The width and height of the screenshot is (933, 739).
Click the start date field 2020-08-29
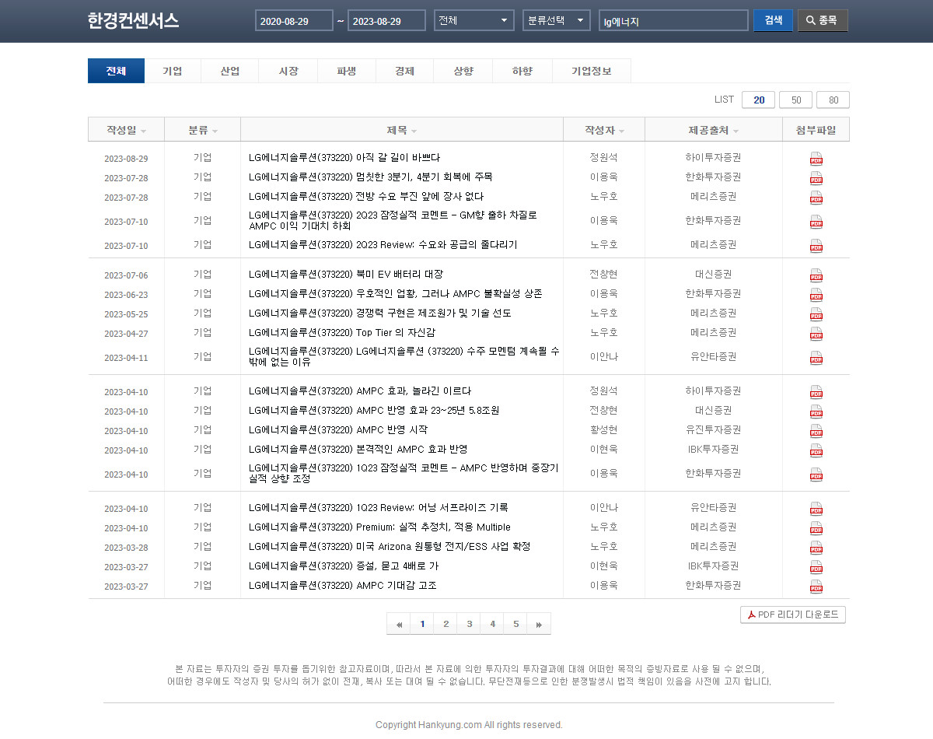pos(294,21)
